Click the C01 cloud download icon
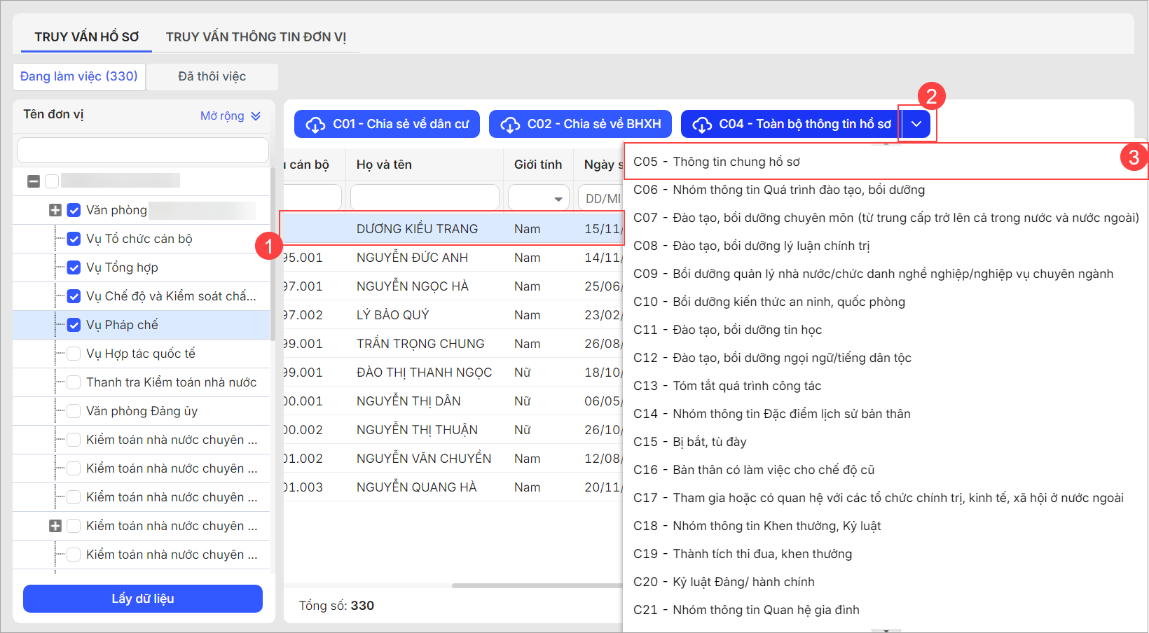 click(x=315, y=125)
